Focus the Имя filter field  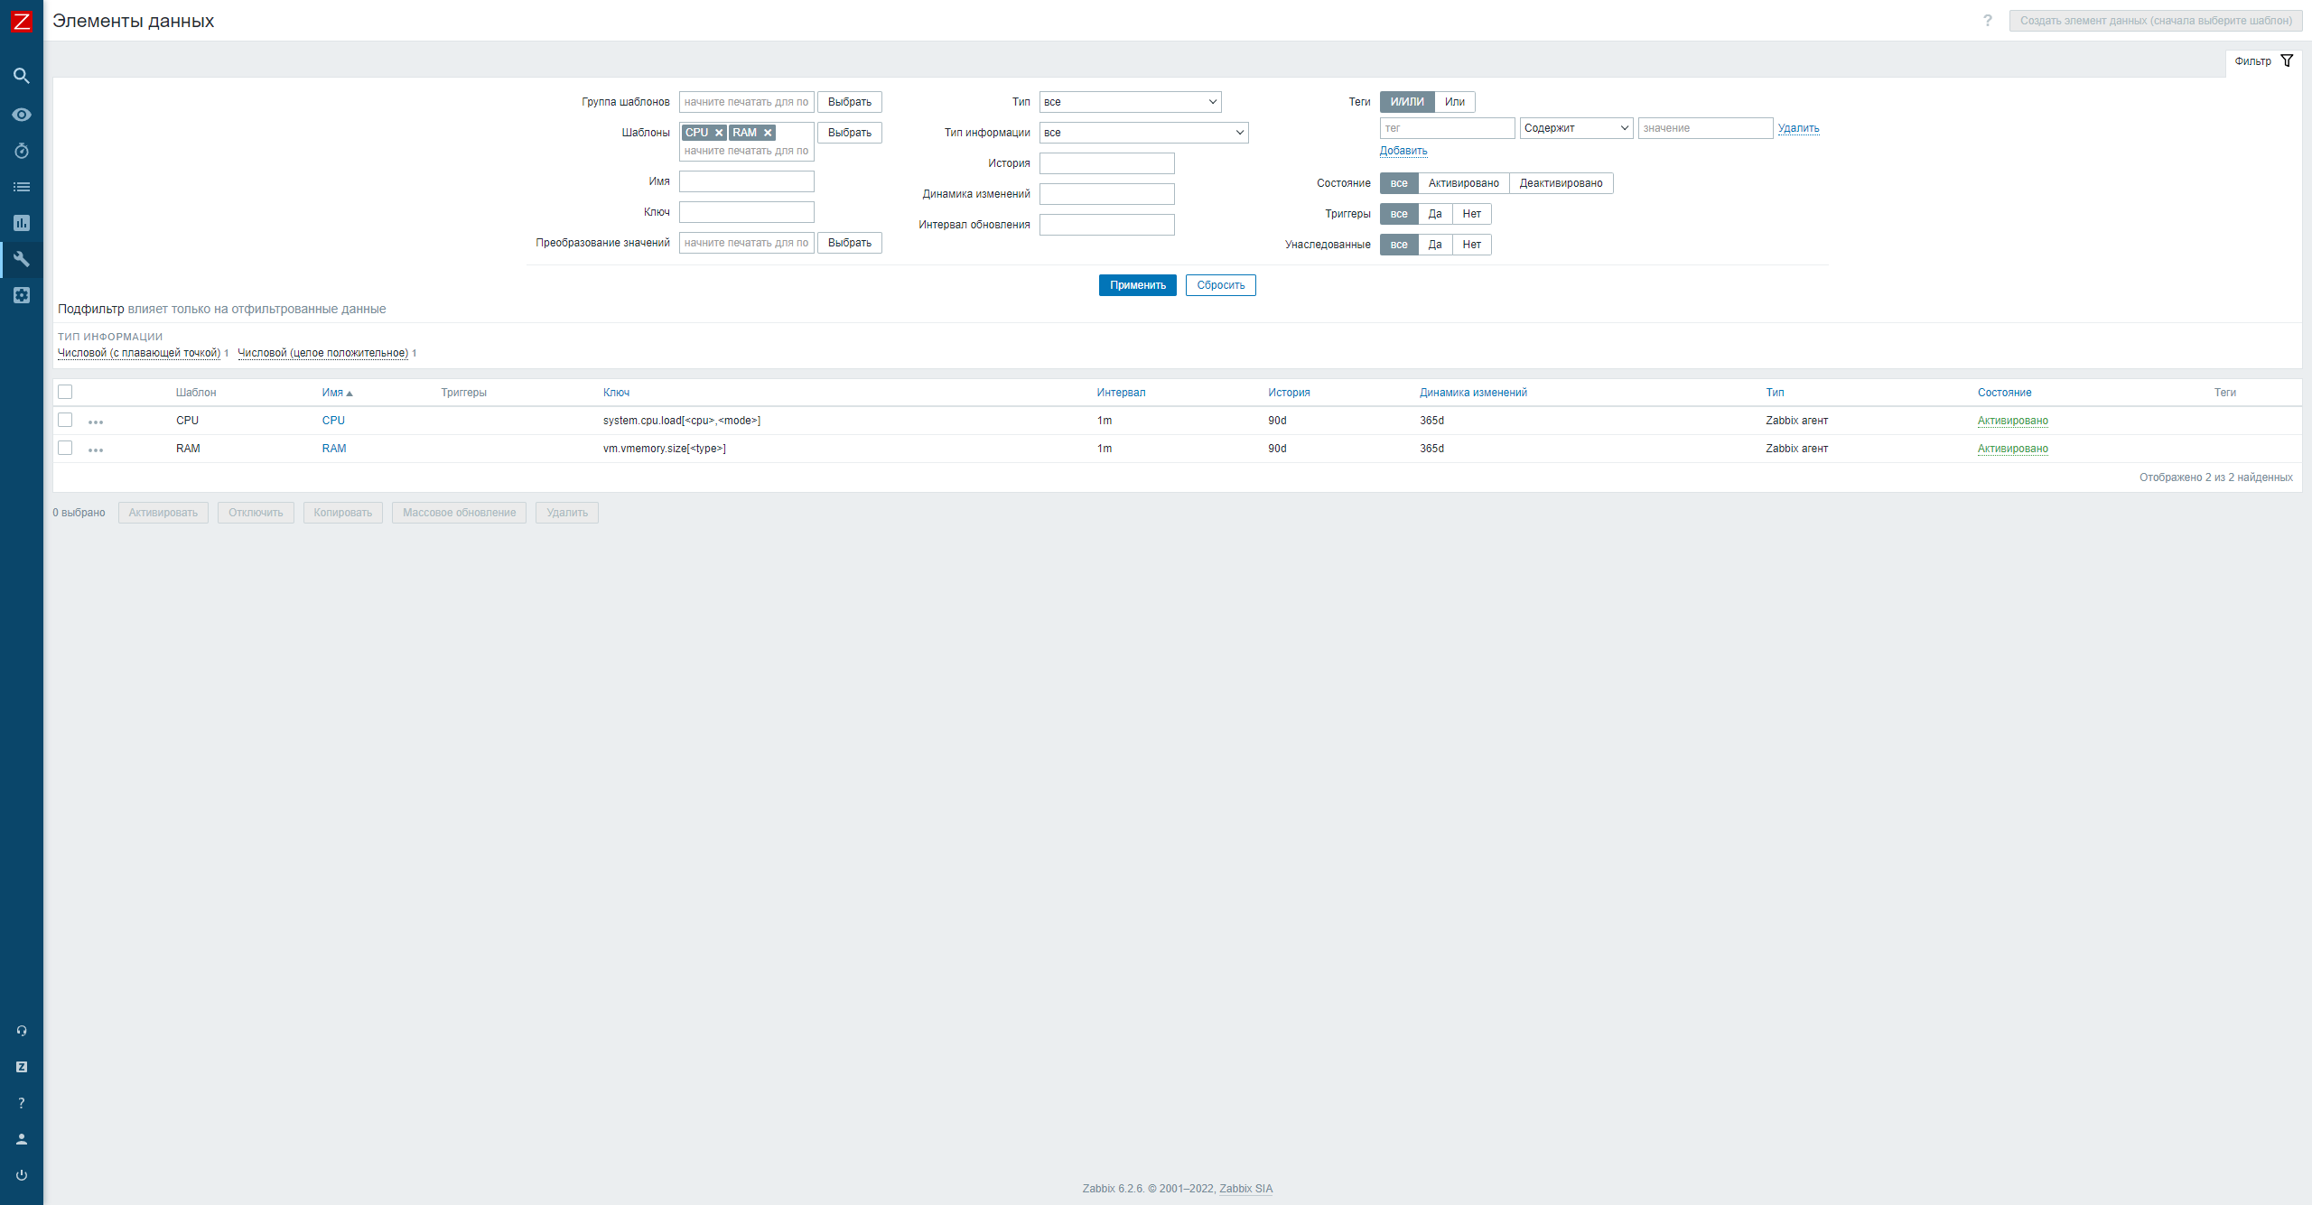click(747, 181)
